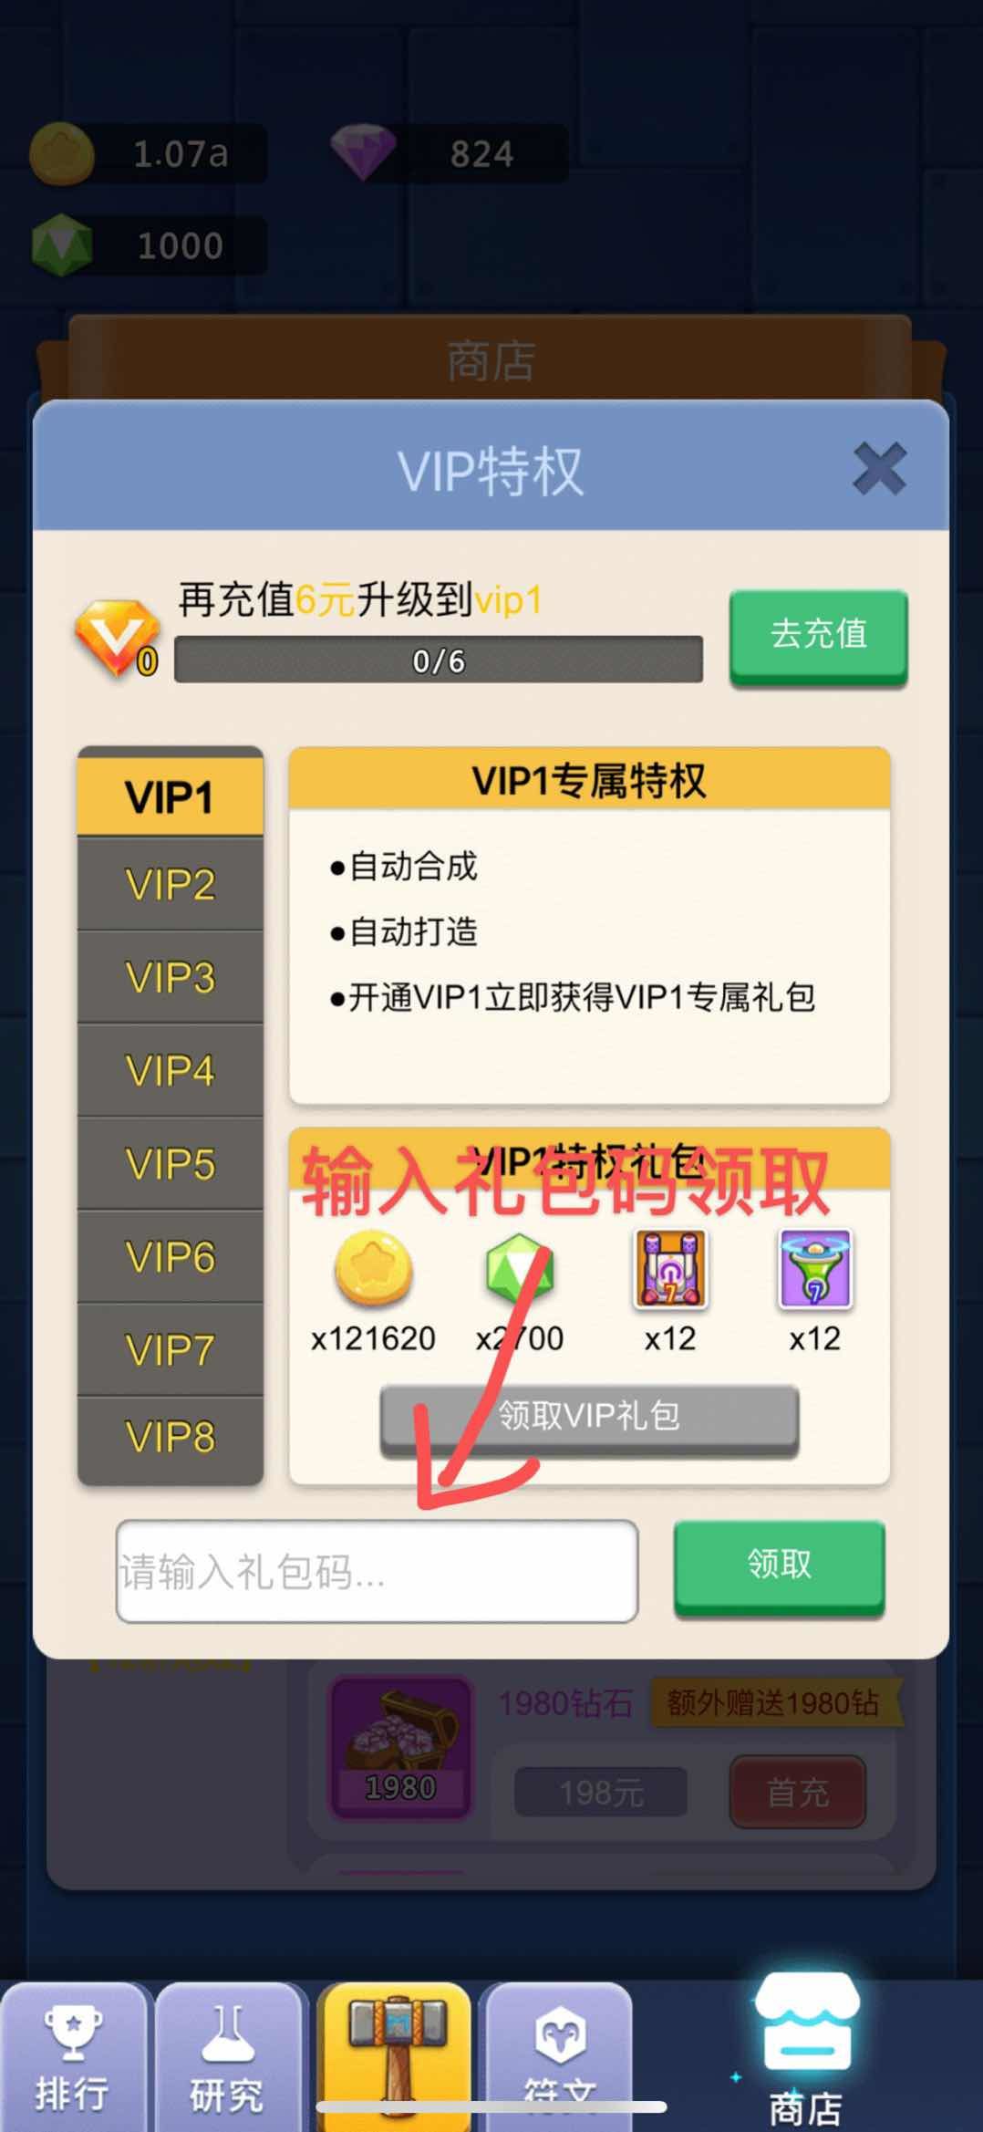The width and height of the screenshot is (983, 2132).
Task: Close the VIP特权 dialog with X
Action: coord(879,469)
